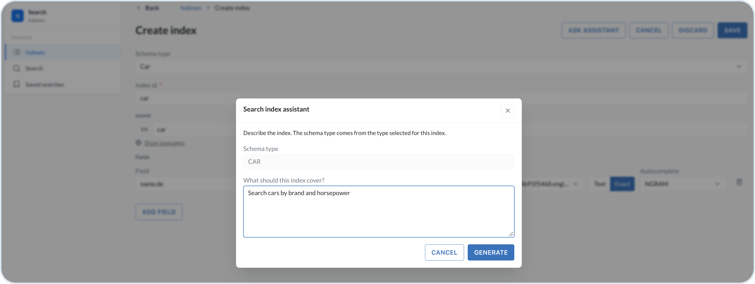Click the bookmark icon for Saved searches
This screenshot has height=284, width=755.
click(x=17, y=84)
